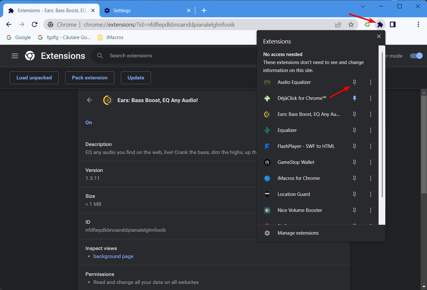Open the Extensions puzzle-piece toolbar icon
Image resolution: width=427 pixels, height=290 pixels.
[380, 25]
